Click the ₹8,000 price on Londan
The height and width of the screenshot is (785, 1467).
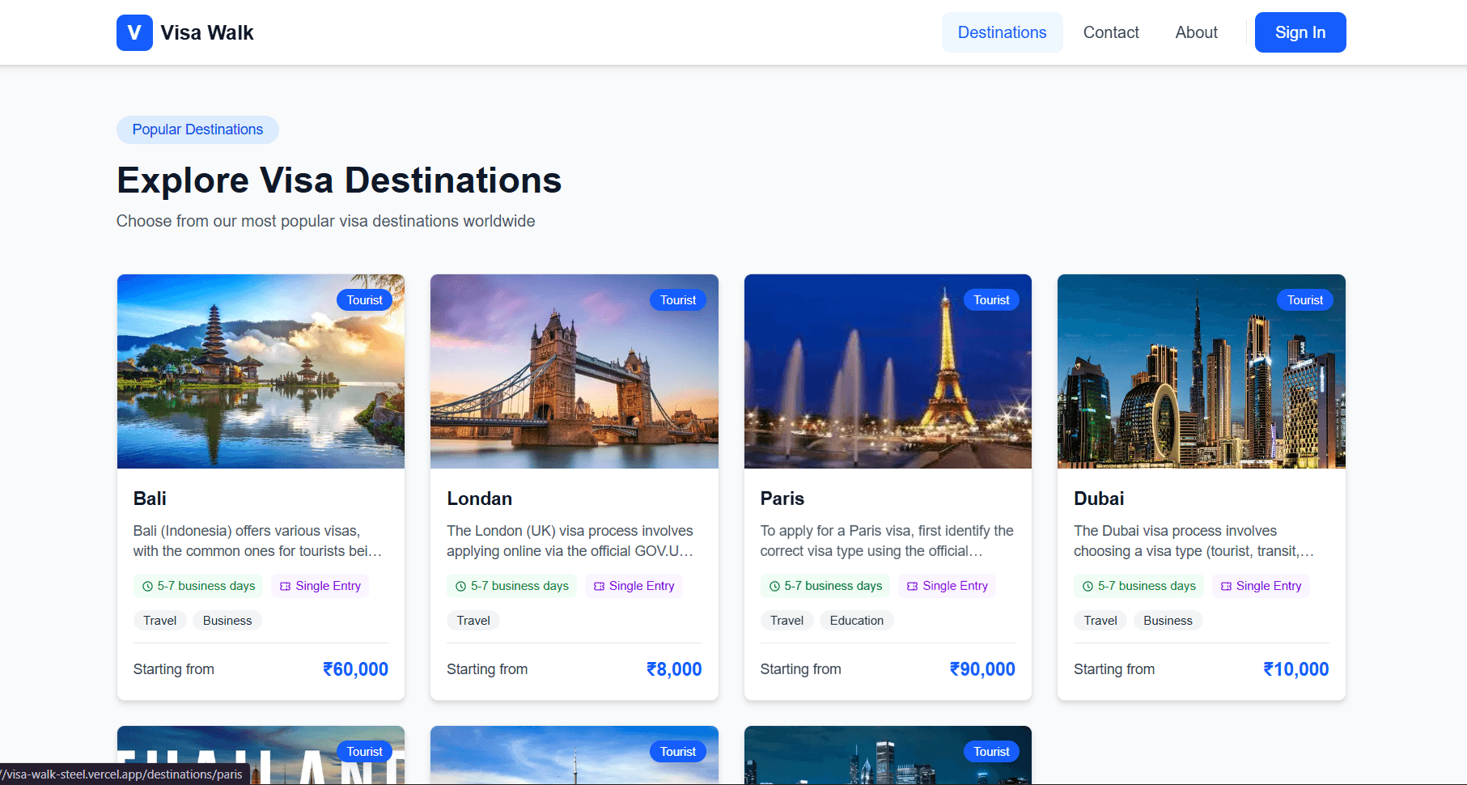pos(674,669)
